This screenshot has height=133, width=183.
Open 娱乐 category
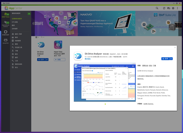15,54
